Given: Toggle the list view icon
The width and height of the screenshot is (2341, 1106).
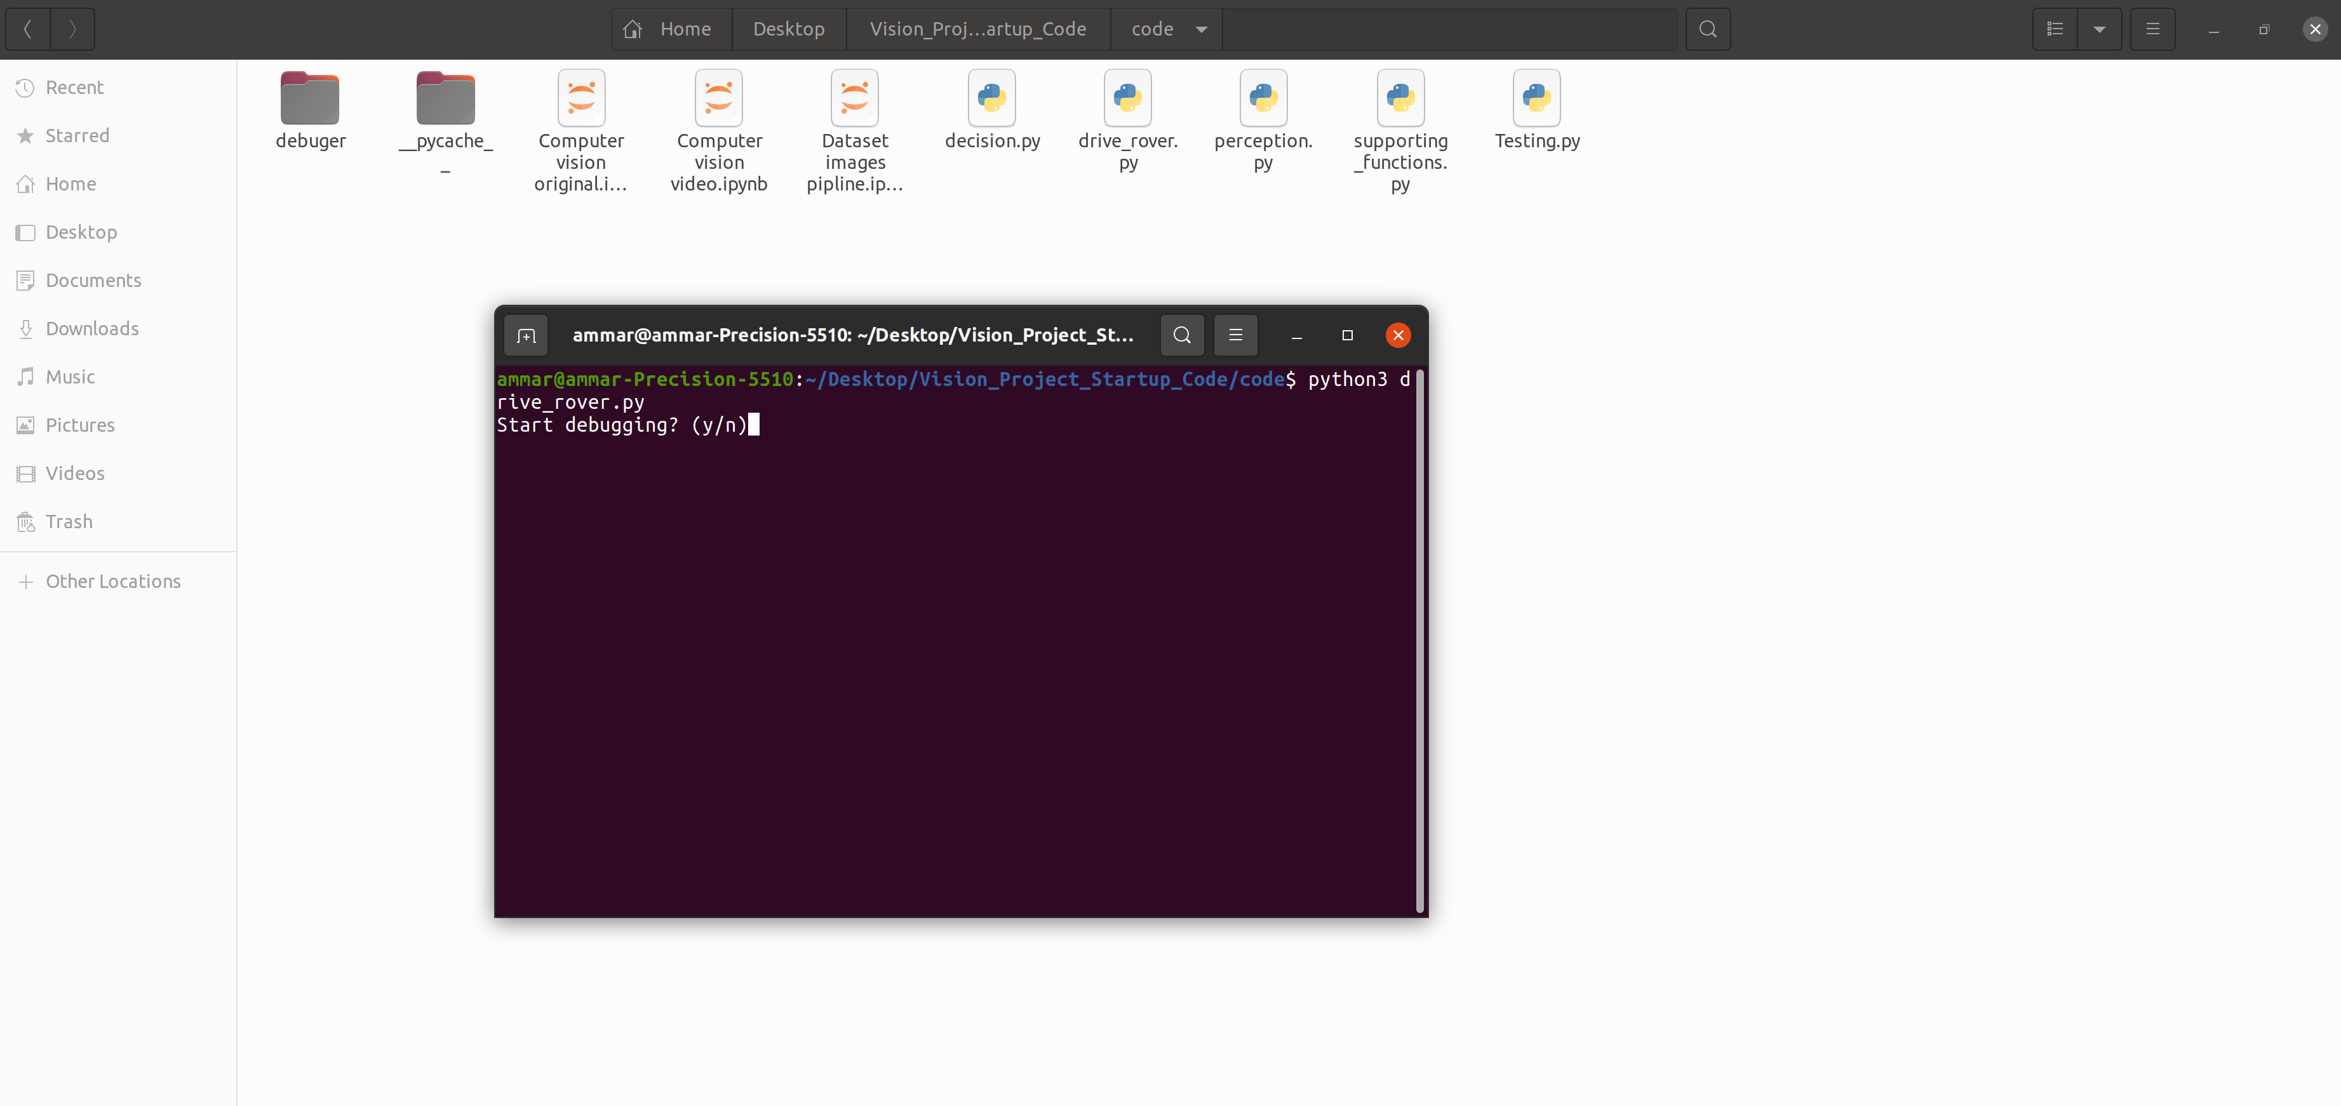Looking at the screenshot, I should [2054, 29].
